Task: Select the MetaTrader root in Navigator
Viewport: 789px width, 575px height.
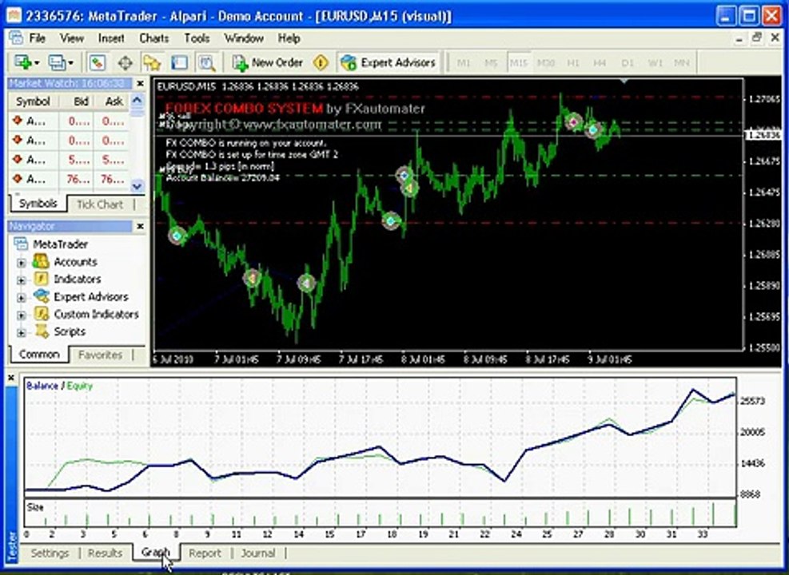Action: 61,244
